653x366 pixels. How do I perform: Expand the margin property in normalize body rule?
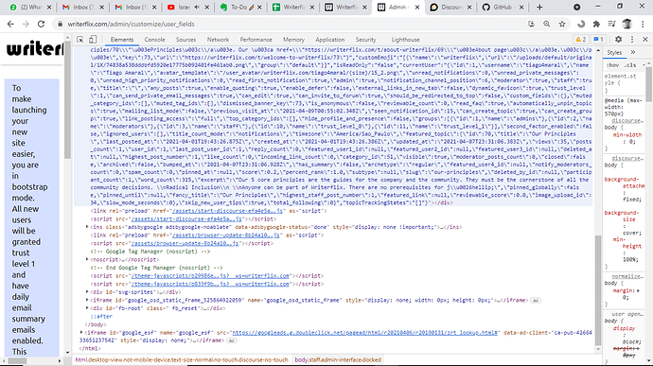point(639,290)
